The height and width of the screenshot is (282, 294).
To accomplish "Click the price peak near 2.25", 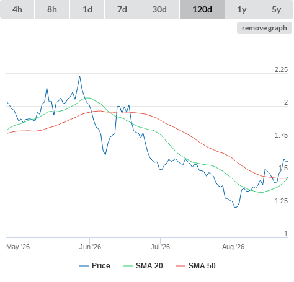I will point(79,76).
